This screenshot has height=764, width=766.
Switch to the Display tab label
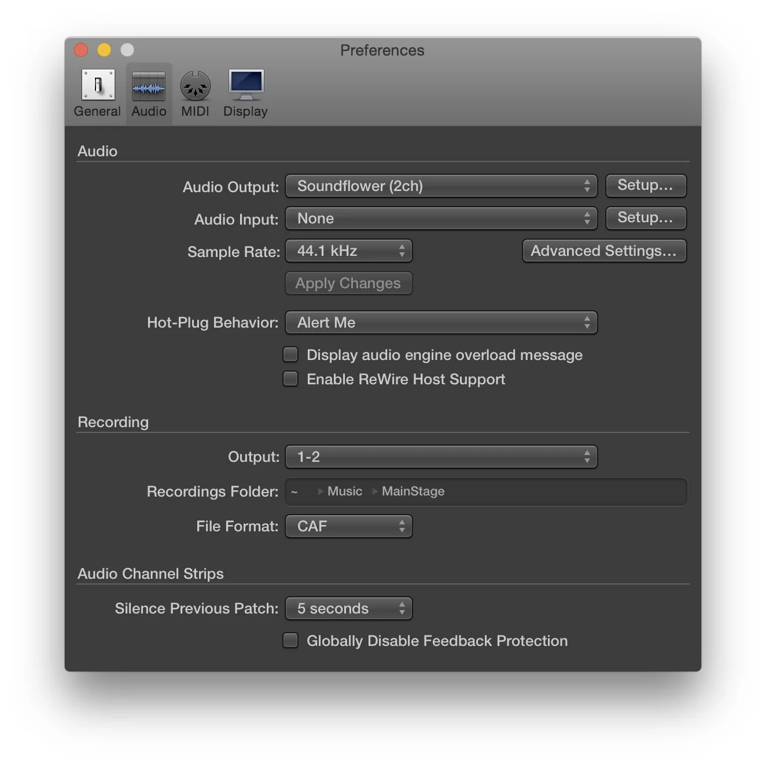pos(245,111)
